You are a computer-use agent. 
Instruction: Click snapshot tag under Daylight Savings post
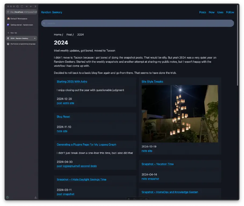(x=68, y=194)
